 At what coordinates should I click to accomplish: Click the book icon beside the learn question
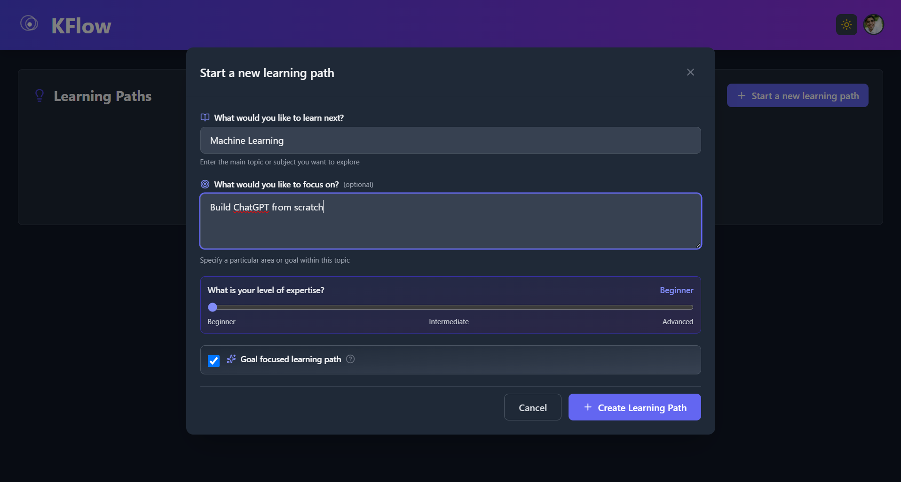click(x=205, y=117)
